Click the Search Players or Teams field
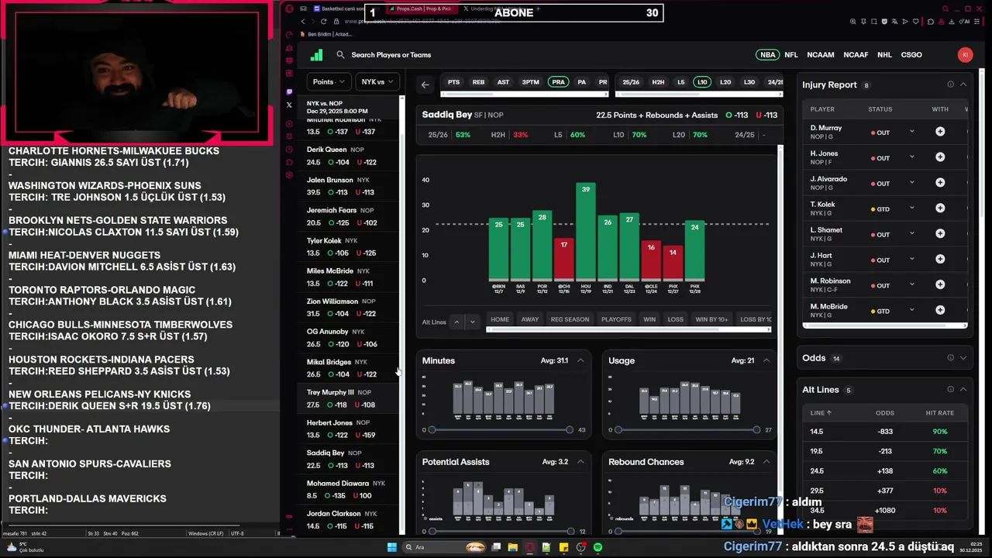 point(391,55)
